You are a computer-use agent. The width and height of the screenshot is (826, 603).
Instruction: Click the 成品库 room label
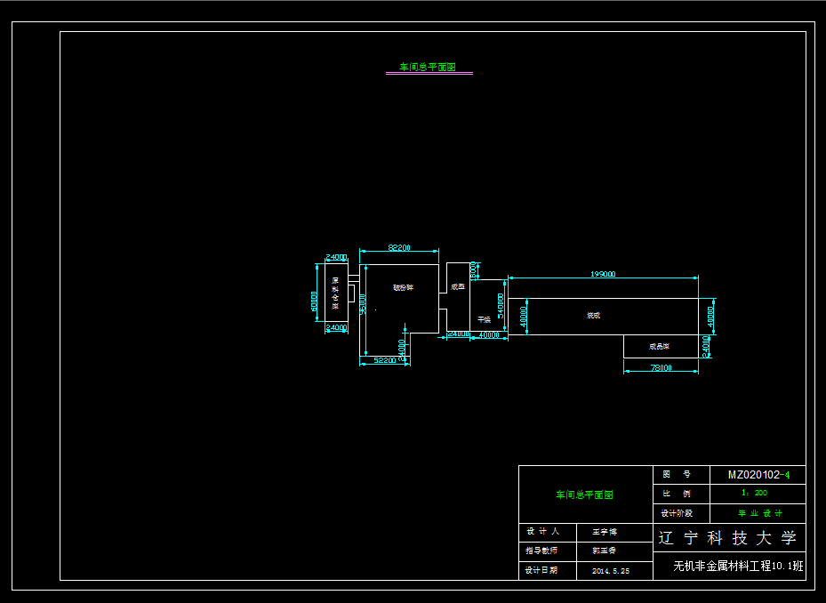click(x=659, y=347)
